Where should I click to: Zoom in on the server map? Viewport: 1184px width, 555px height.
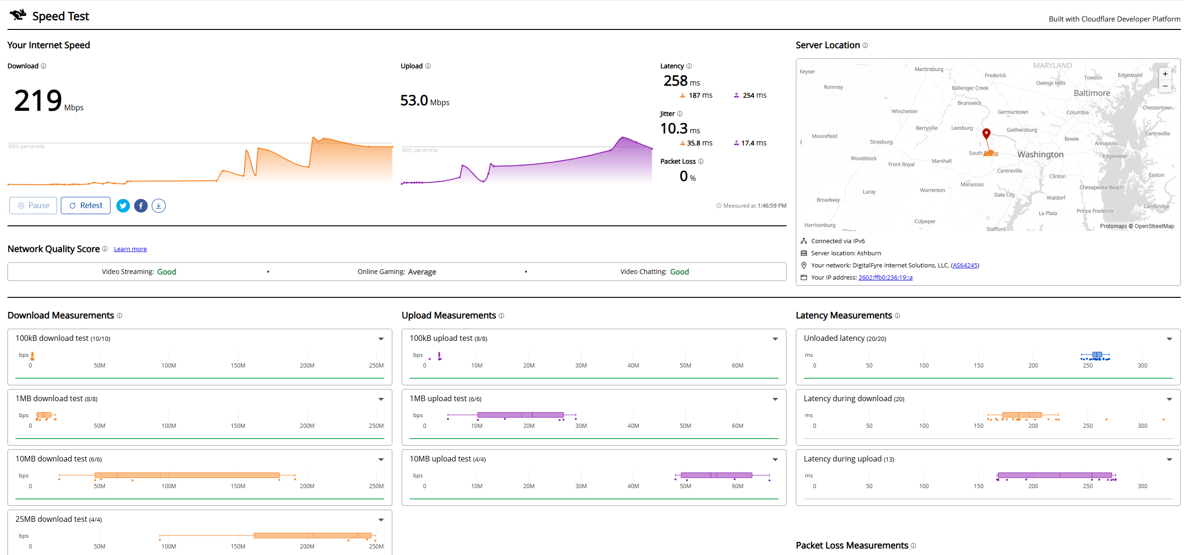pyautogui.click(x=1165, y=74)
